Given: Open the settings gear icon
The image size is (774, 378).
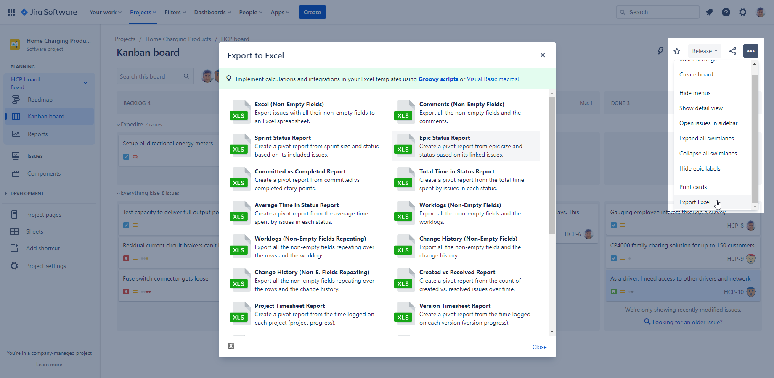Looking at the screenshot, I should 743,12.
